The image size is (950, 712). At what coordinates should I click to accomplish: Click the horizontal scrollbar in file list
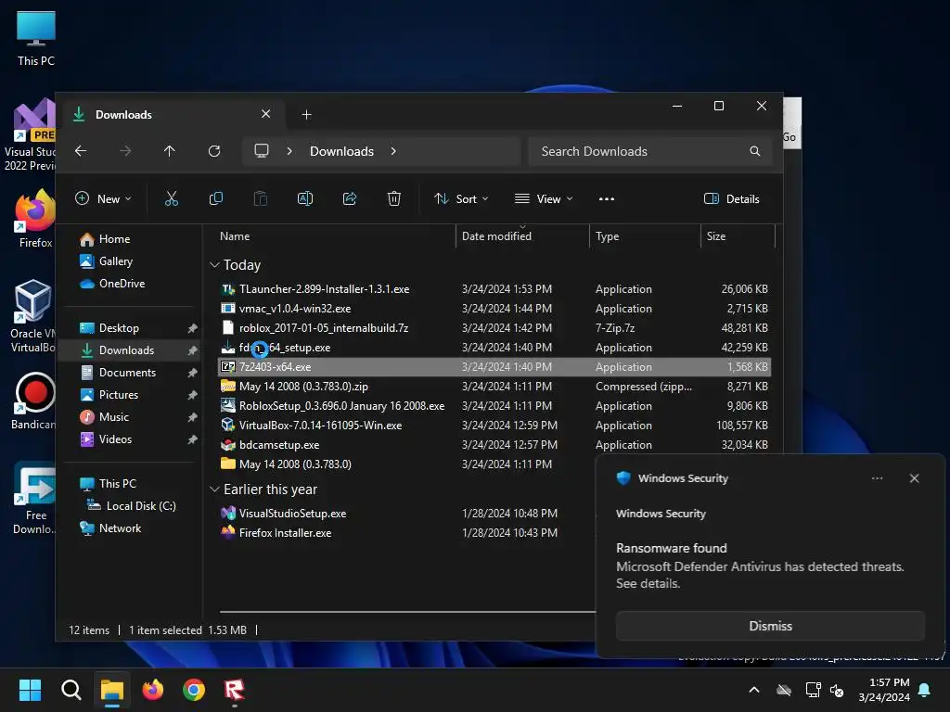[407, 612]
